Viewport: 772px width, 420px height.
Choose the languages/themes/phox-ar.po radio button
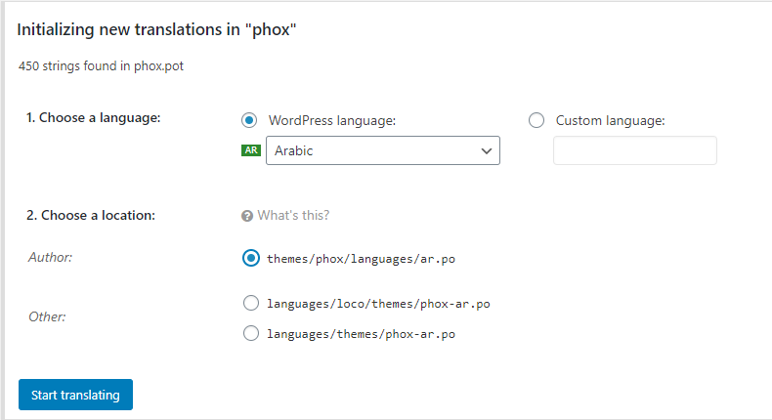pos(251,333)
